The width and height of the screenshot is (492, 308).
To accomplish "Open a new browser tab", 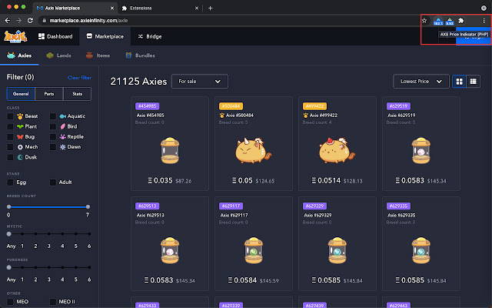I will (x=210, y=8).
